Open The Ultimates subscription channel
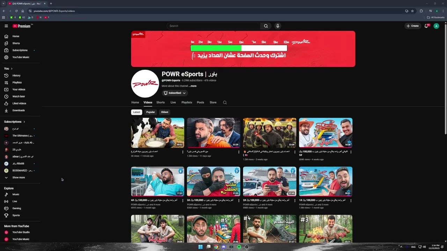447x251 pixels. pos(20,136)
